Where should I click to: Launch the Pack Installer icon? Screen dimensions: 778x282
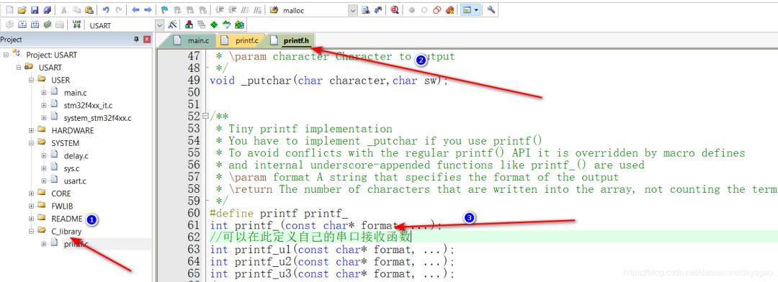click(x=239, y=24)
